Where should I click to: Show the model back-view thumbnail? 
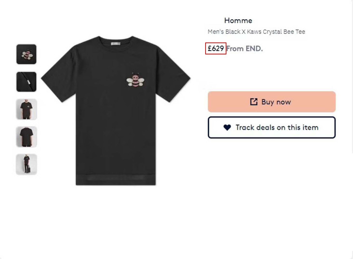pos(27,137)
